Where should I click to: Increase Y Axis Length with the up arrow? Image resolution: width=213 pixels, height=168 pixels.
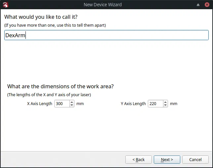click(165, 102)
